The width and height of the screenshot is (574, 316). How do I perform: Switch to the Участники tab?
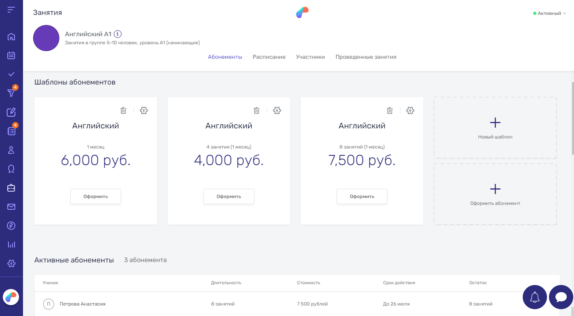coord(310,57)
